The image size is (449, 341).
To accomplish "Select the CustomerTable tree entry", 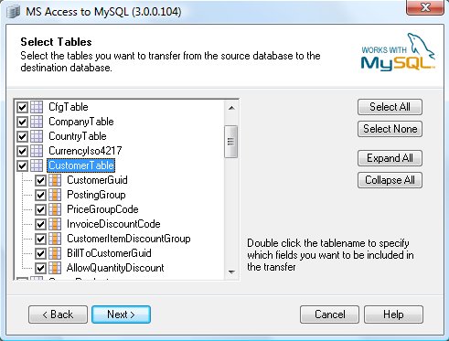I will pos(81,165).
